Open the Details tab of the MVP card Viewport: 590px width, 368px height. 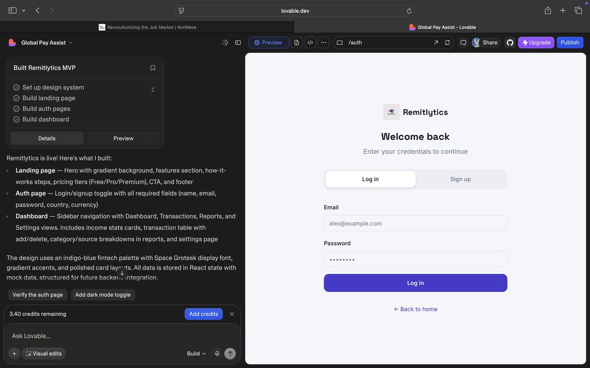click(x=47, y=138)
